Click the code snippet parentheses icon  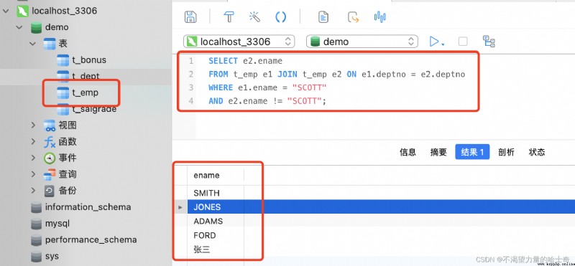280,16
